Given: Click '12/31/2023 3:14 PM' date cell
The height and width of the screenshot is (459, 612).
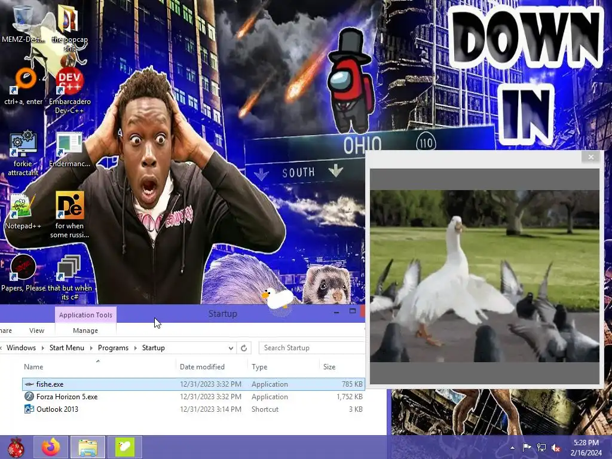Looking at the screenshot, I should coord(210,409).
